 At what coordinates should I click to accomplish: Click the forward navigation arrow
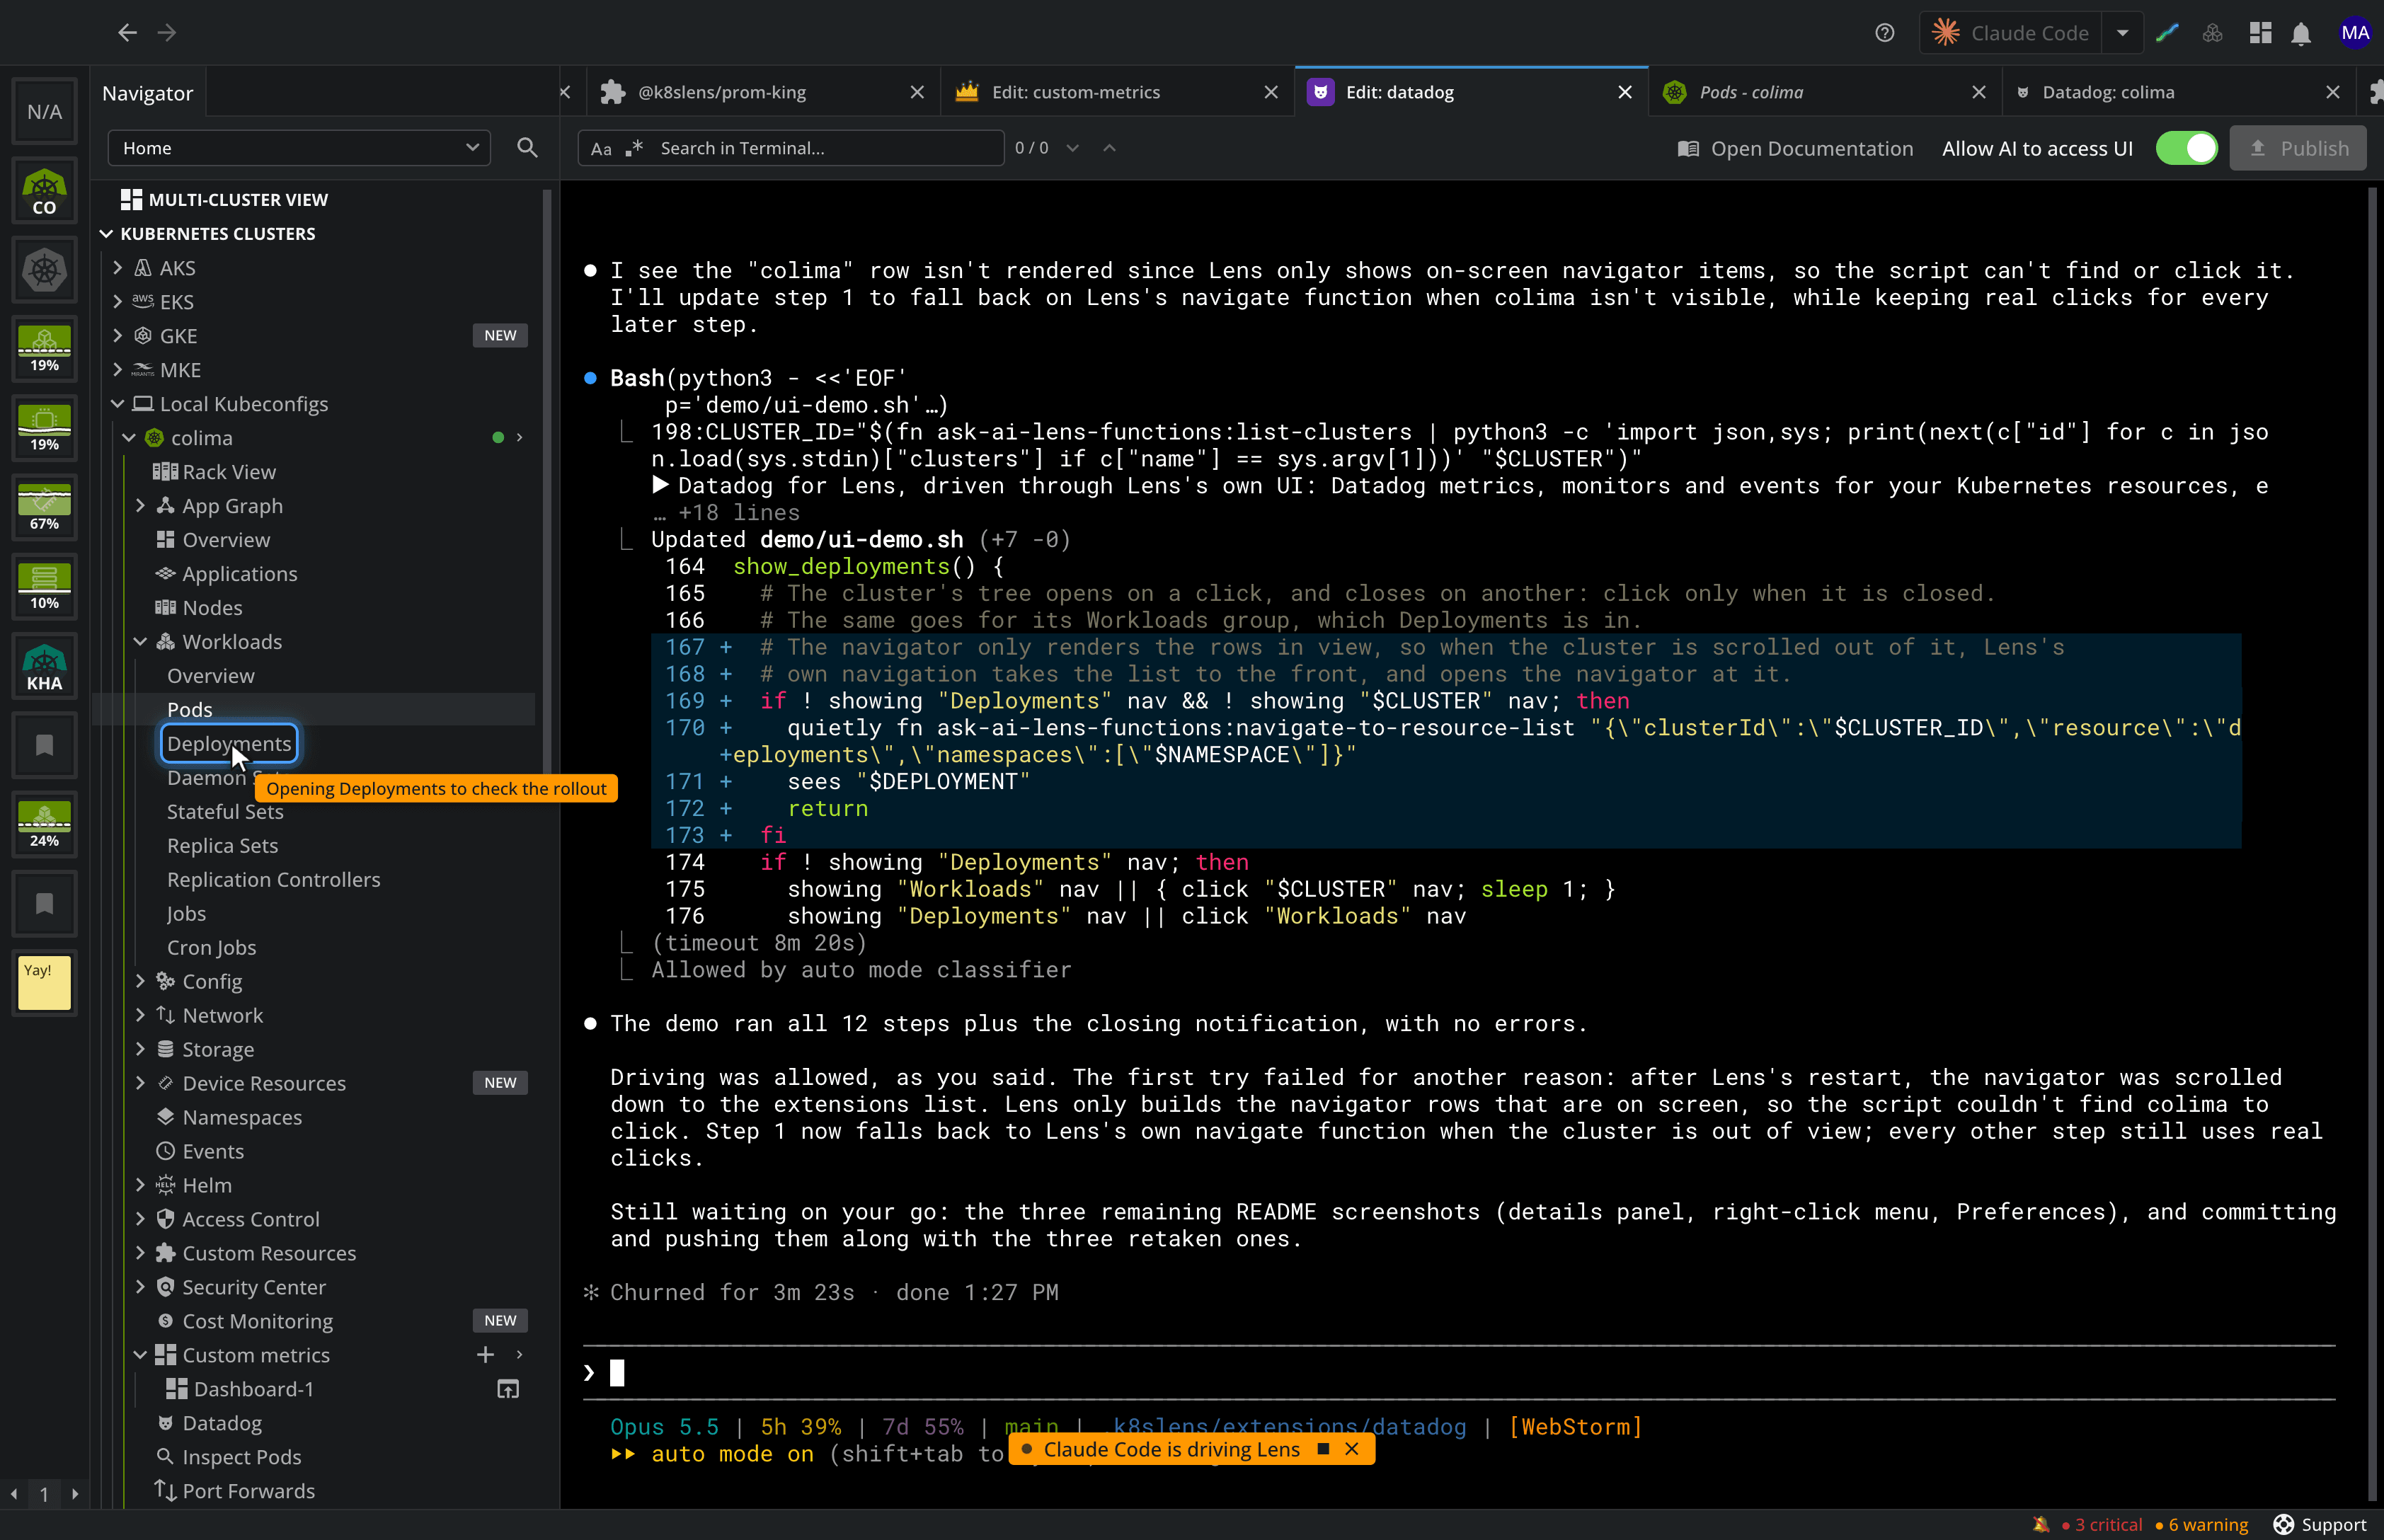167,33
